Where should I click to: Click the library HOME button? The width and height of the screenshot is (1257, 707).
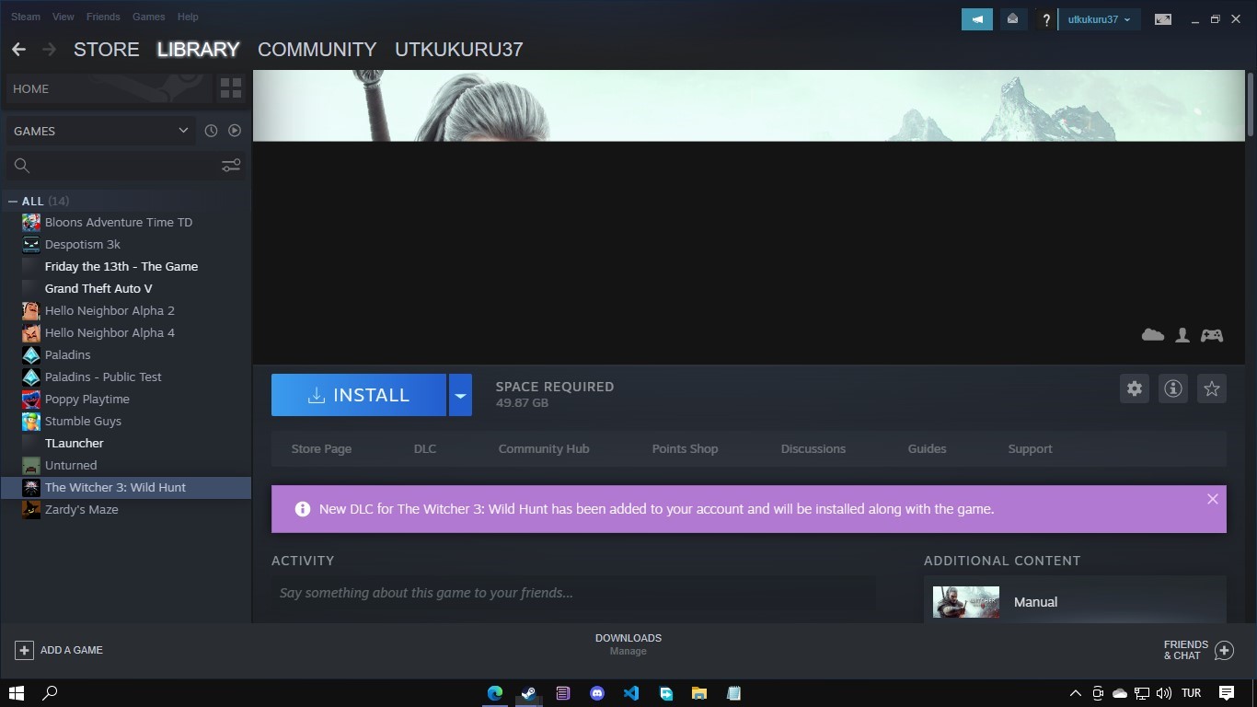[x=109, y=88]
